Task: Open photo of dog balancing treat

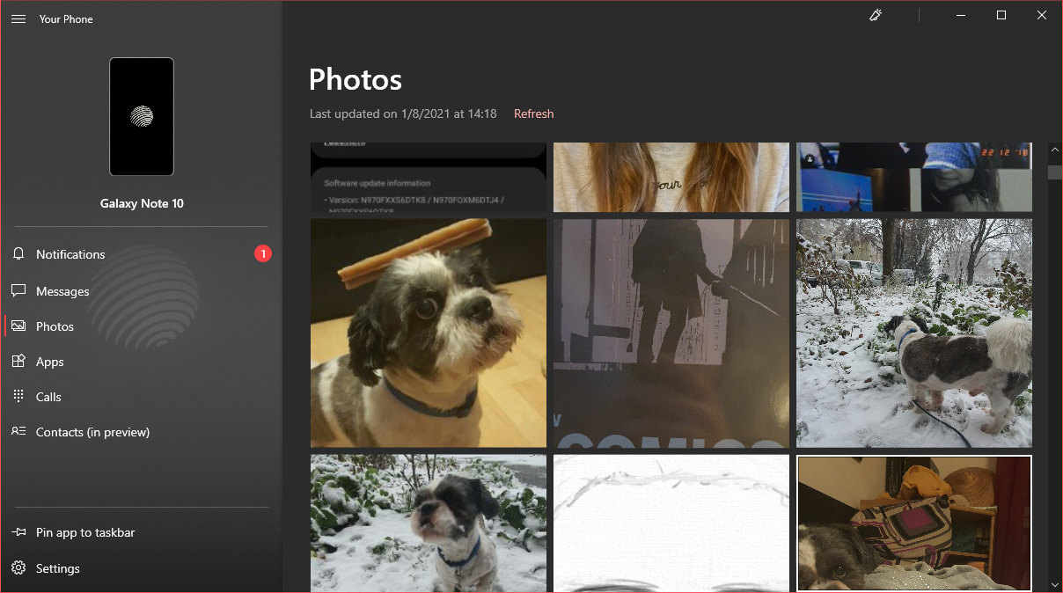Action: coord(429,333)
